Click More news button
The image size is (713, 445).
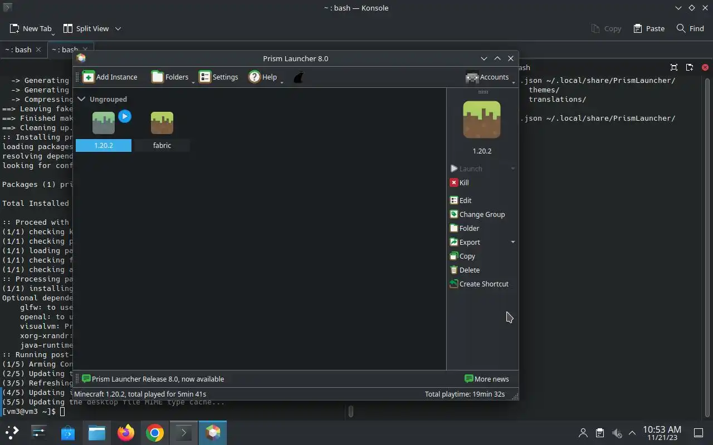[x=487, y=379]
